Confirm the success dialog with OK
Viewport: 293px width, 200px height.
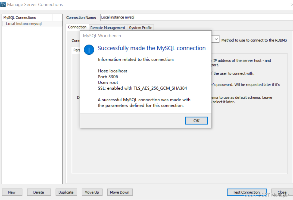[x=197, y=121]
